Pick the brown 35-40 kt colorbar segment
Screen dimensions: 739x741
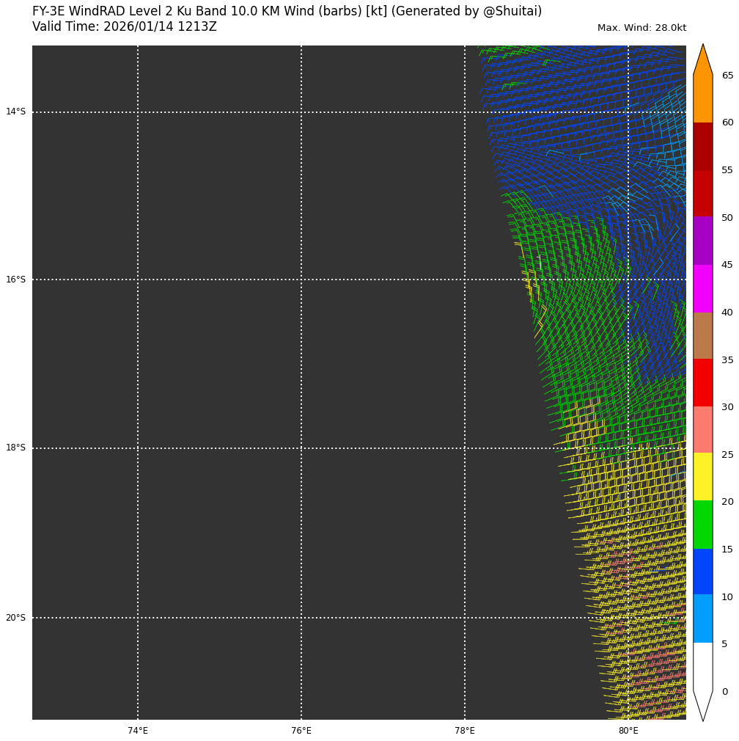(x=702, y=335)
